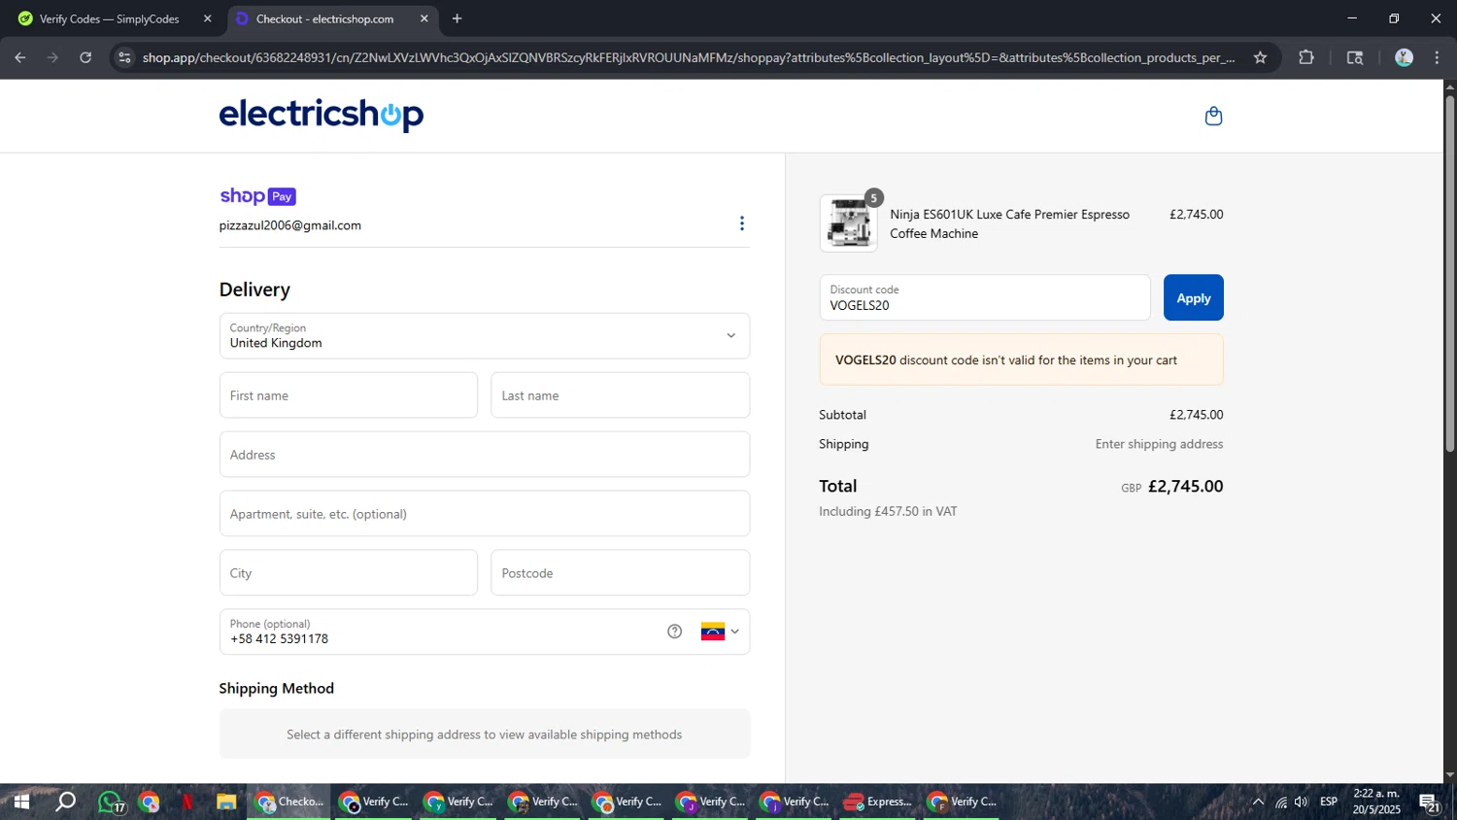This screenshot has width=1457, height=820.
Task: Expand the Country/Region dropdown
Action: [x=485, y=336]
